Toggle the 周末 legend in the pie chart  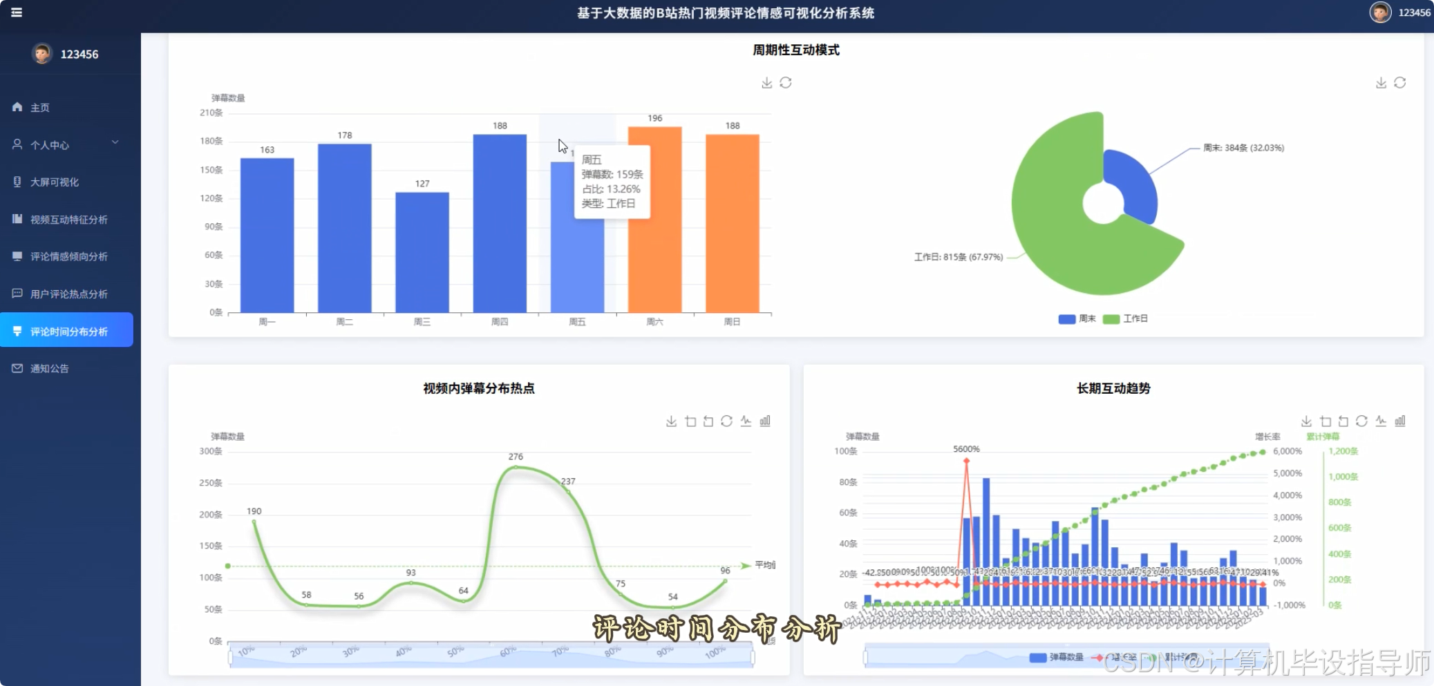[1078, 318]
